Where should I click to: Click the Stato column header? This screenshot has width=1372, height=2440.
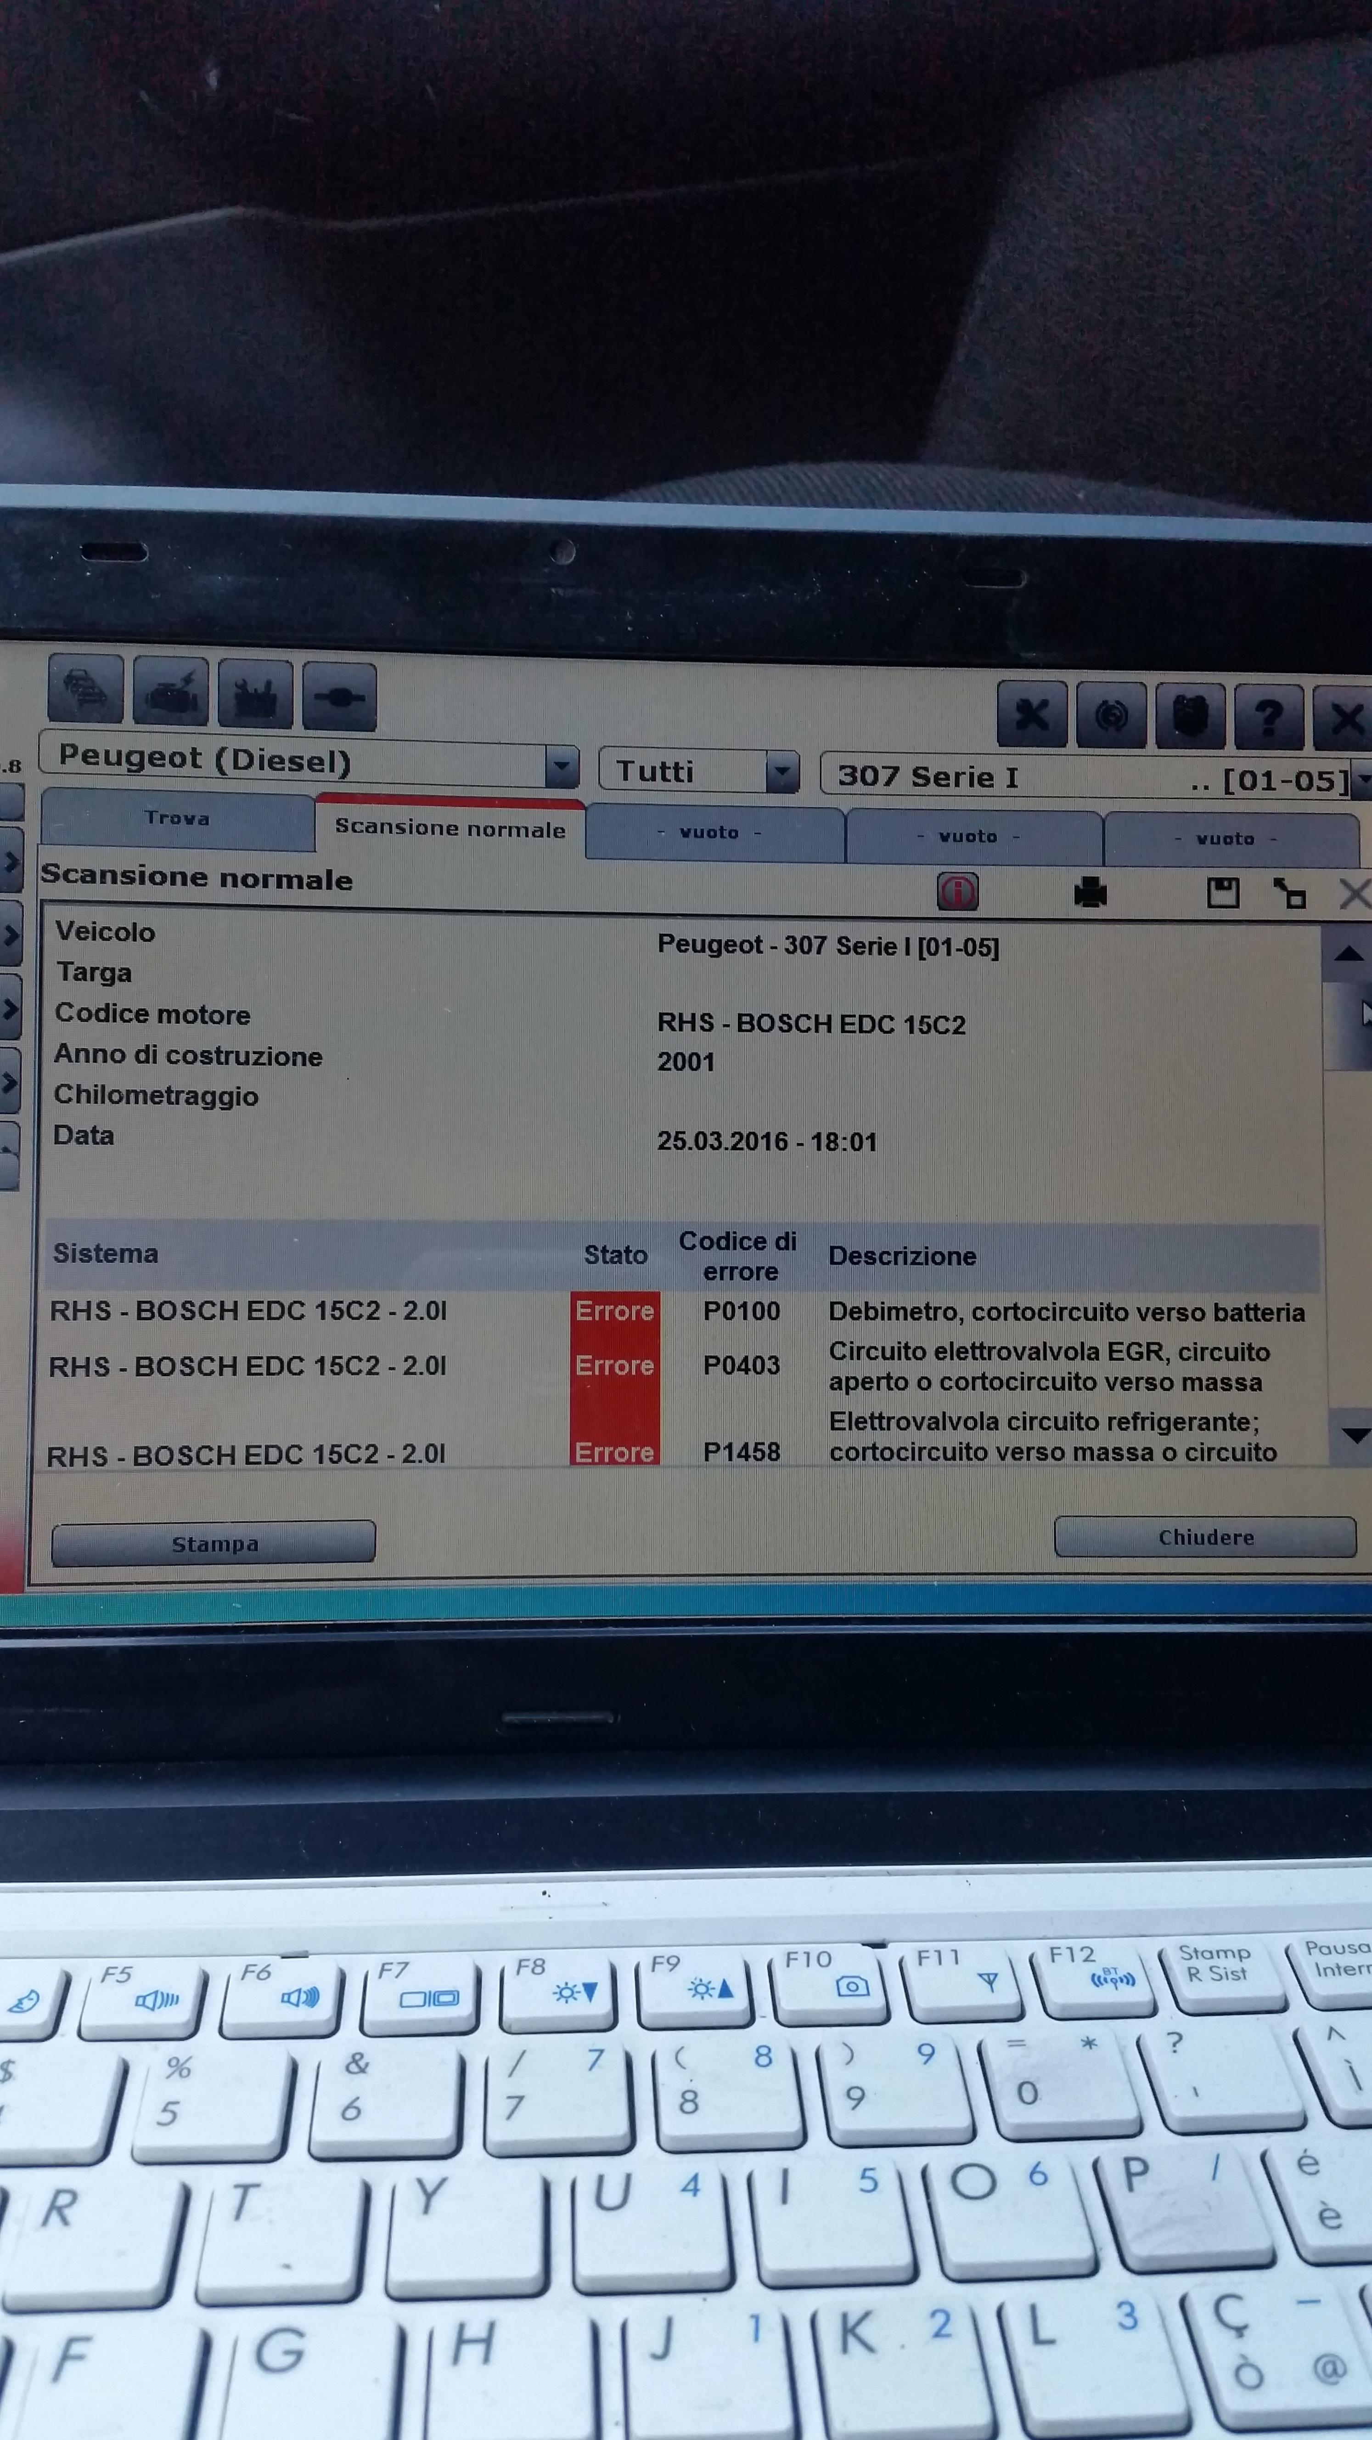pos(615,1255)
